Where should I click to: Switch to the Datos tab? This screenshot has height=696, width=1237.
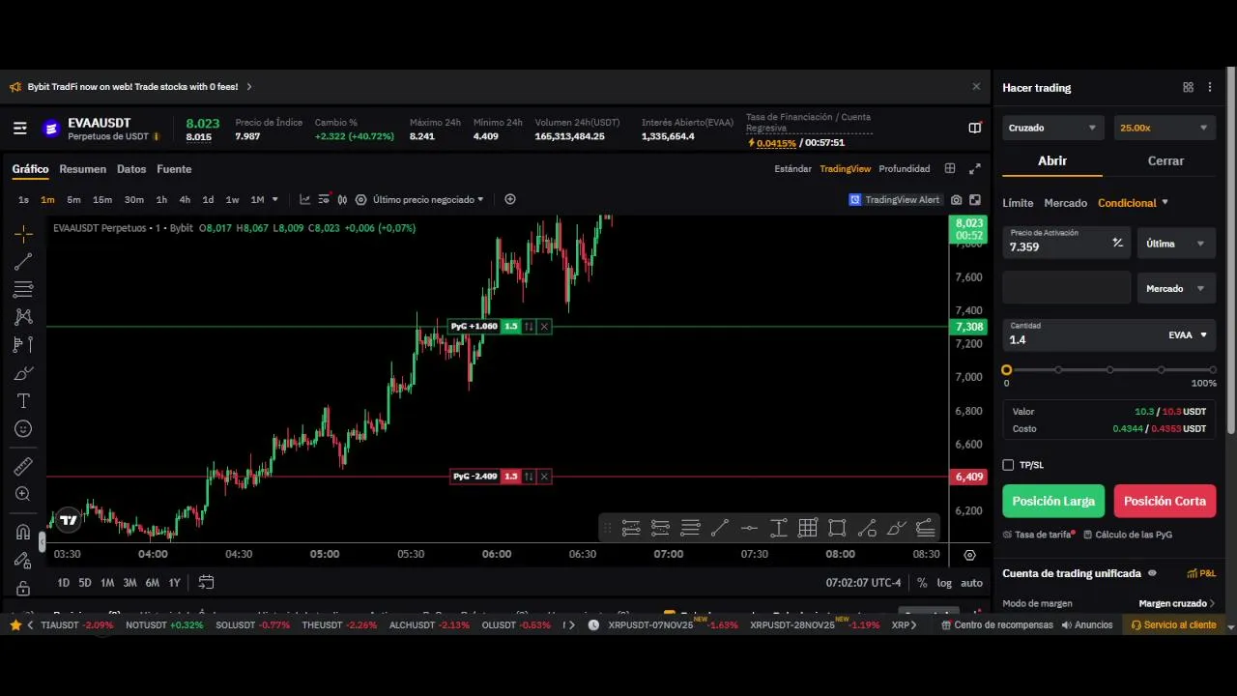tap(131, 169)
